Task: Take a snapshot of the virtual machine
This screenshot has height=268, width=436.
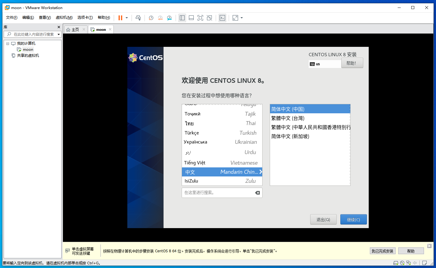Action: point(151,18)
